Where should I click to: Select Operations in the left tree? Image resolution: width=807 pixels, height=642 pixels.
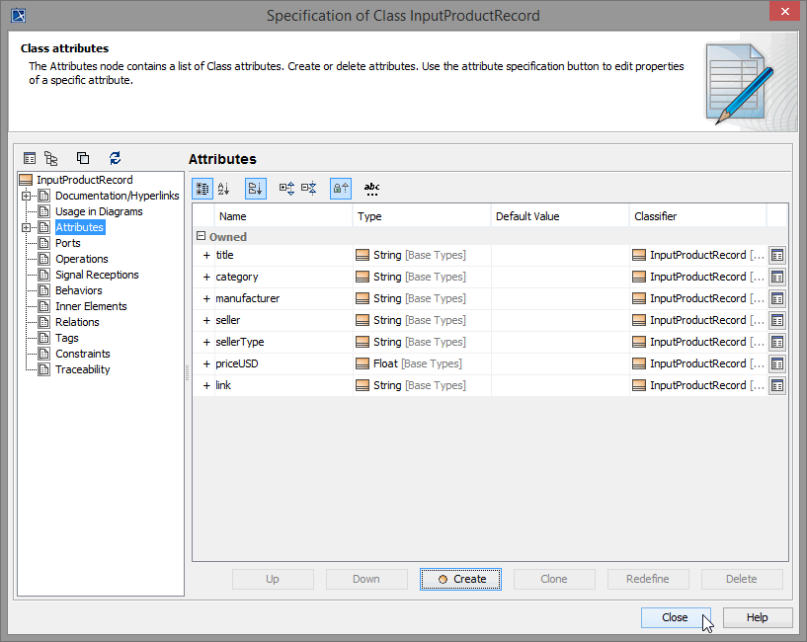click(81, 259)
